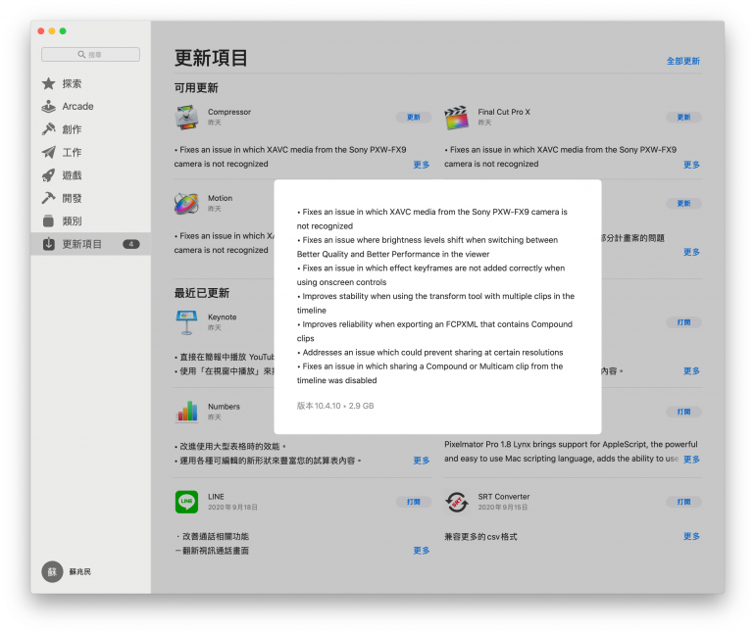Click the paper plane icon beside 工作

click(48, 153)
